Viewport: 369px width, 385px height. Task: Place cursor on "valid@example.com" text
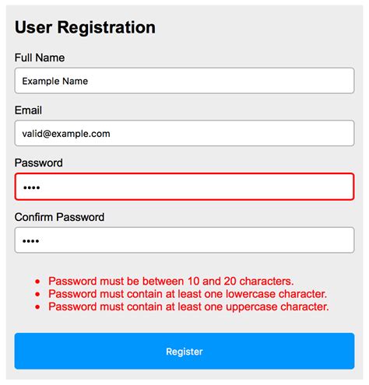[x=66, y=134]
